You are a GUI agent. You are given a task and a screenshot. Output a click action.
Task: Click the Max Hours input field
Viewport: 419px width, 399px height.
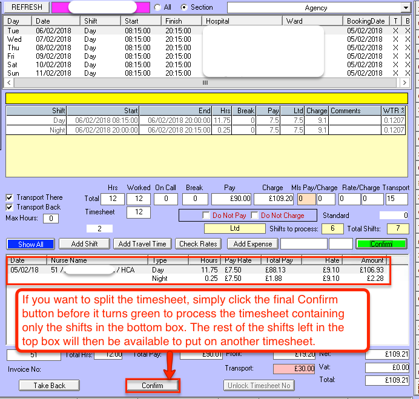point(51,219)
